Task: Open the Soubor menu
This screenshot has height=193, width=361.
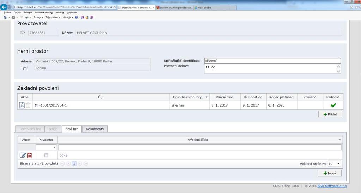Action: point(7,12)
